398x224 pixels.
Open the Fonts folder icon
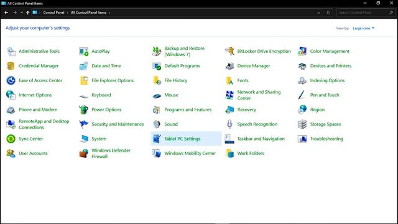[229, 80]
